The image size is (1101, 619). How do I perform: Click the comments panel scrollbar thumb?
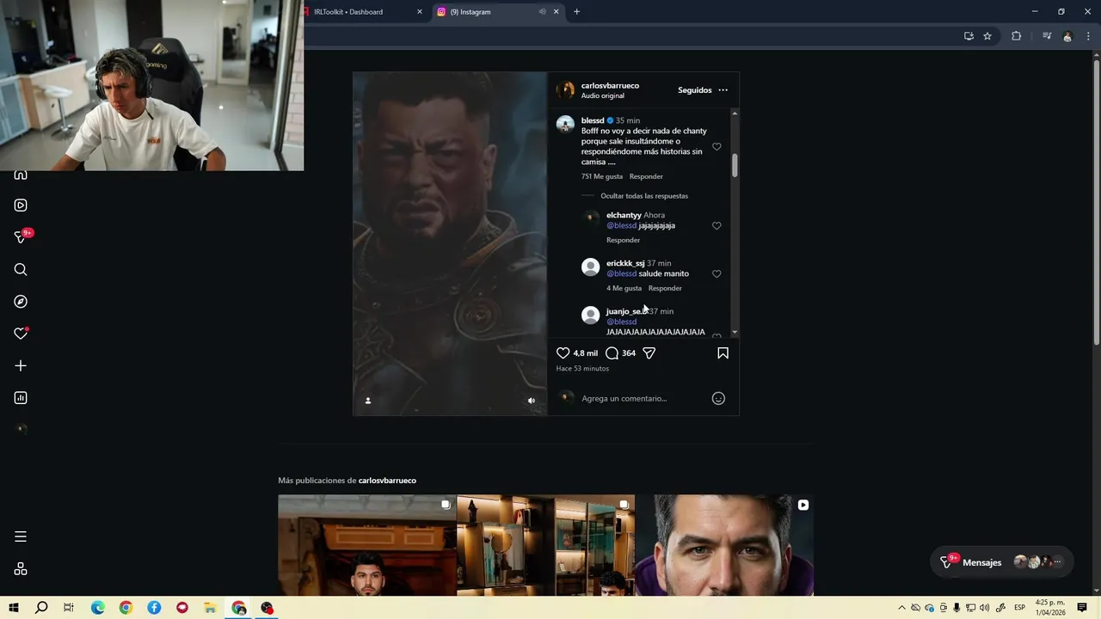tap(735, 166)
